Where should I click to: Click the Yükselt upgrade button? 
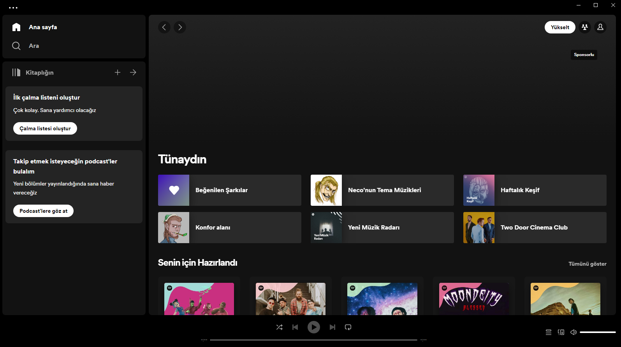tap(560, 27)
